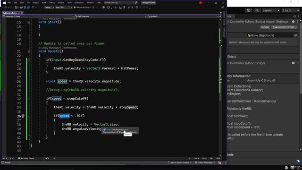Click the CRLF line ending indicator
Screen dimensions: 302x170
click(218, 159)
